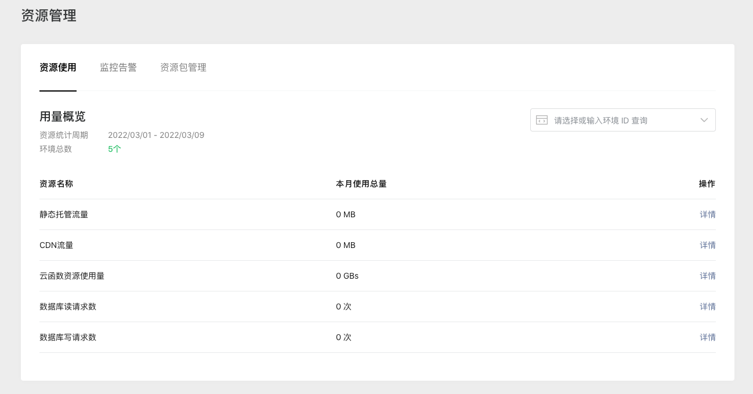Open the 资源包管理 tab

click(183, 67)
